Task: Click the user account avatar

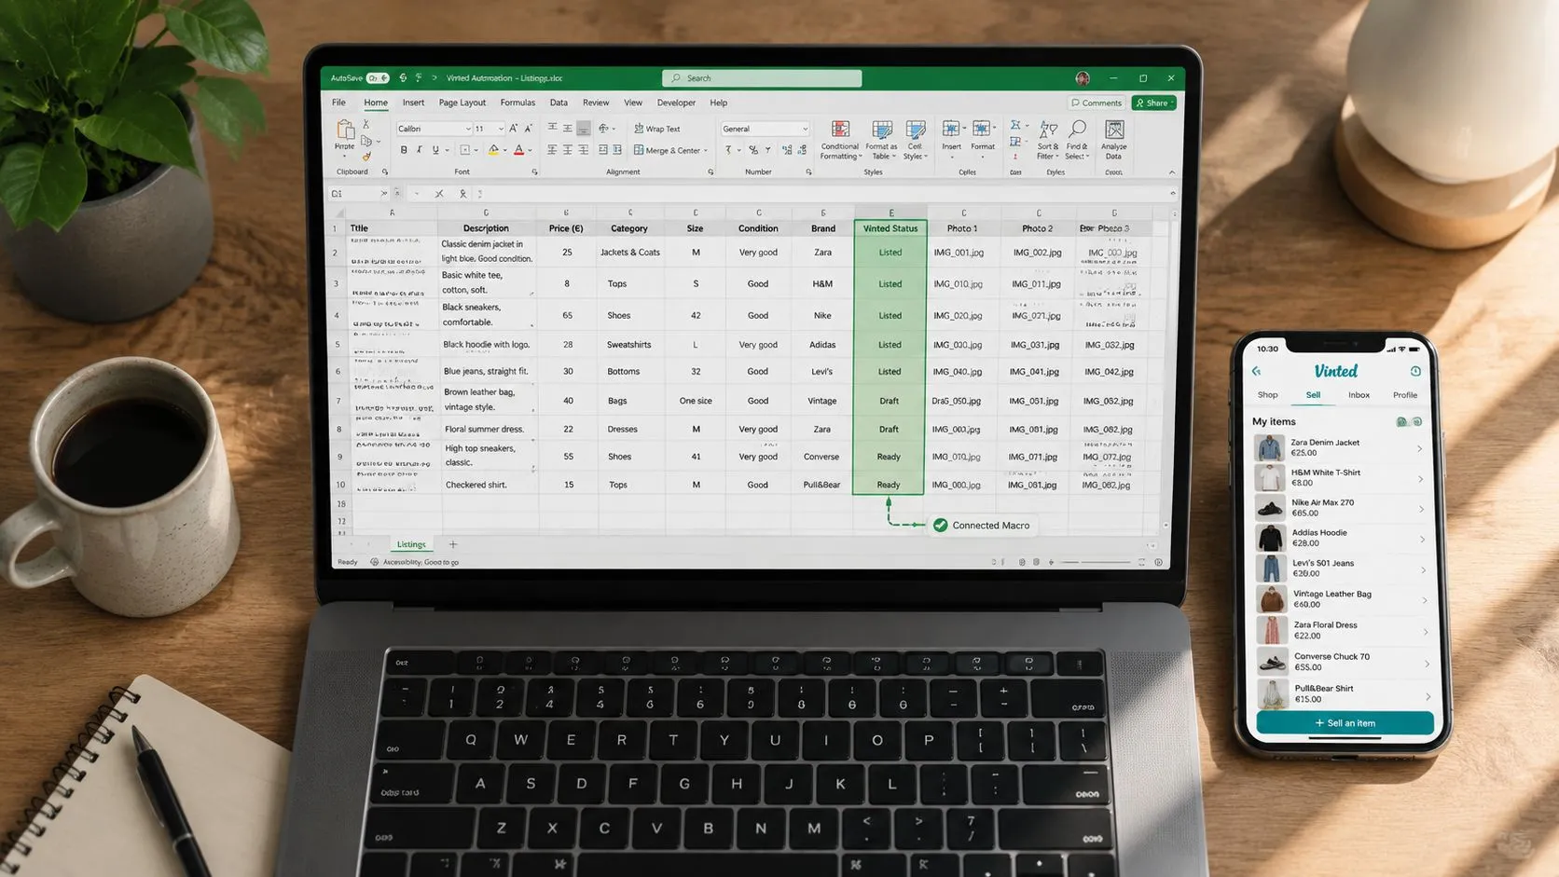Action: (x=1083, y=78)
